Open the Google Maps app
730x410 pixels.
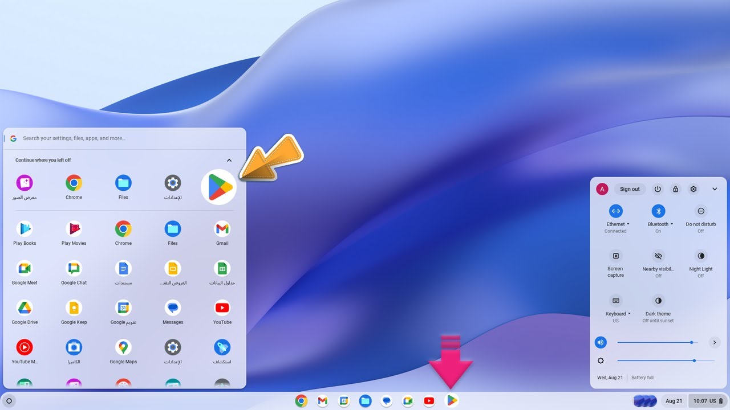(x=123, y=347)
